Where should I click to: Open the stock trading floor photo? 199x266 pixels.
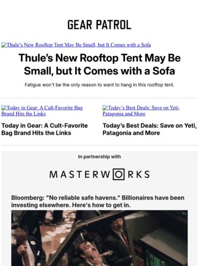pyautogui.click(x=99, y=238)
